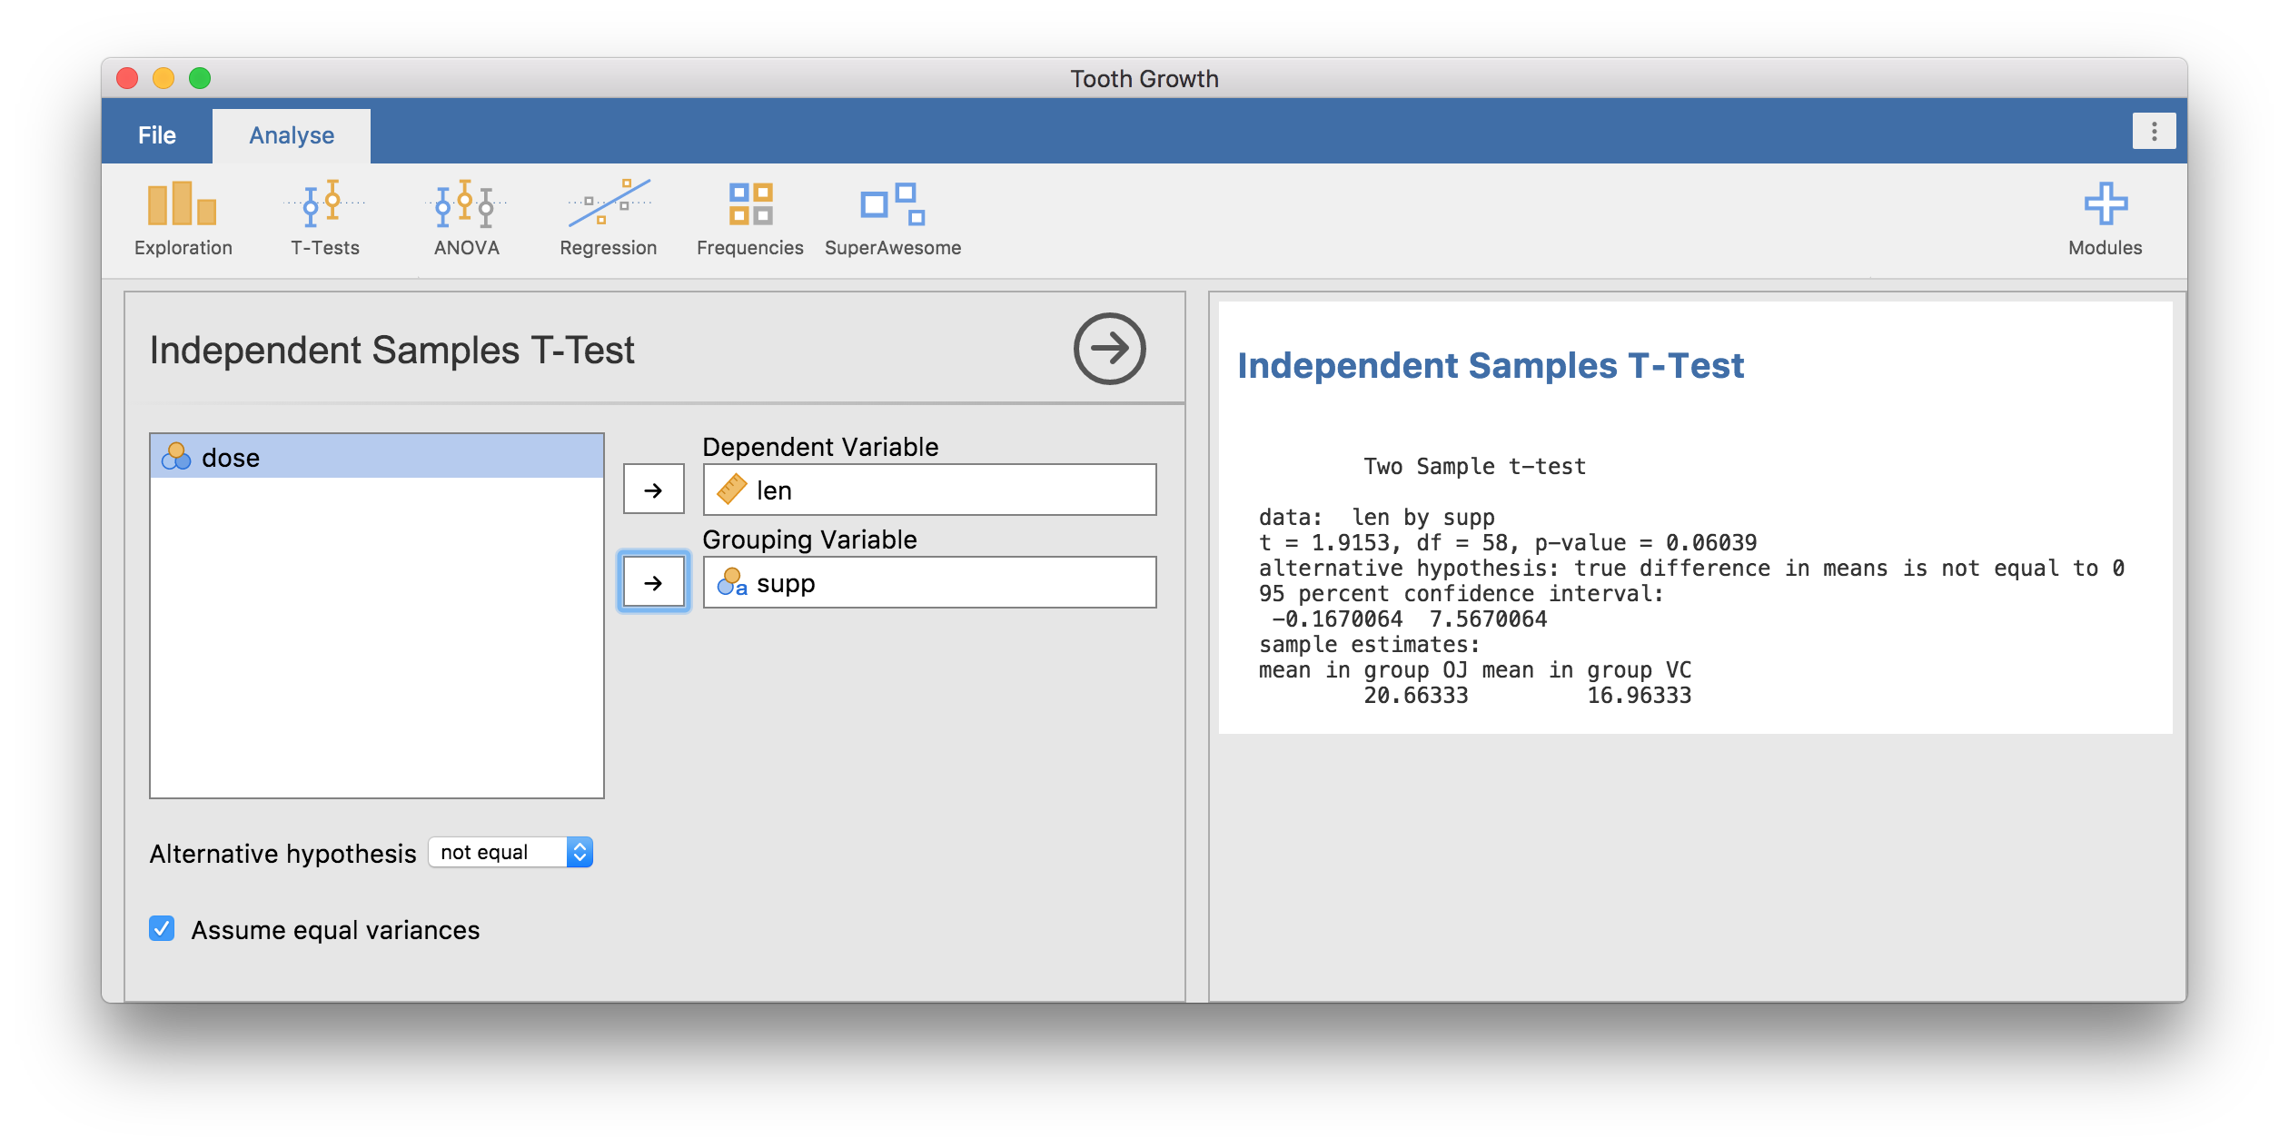Toggle Assume equal variances checkbox

click(163, 928)
